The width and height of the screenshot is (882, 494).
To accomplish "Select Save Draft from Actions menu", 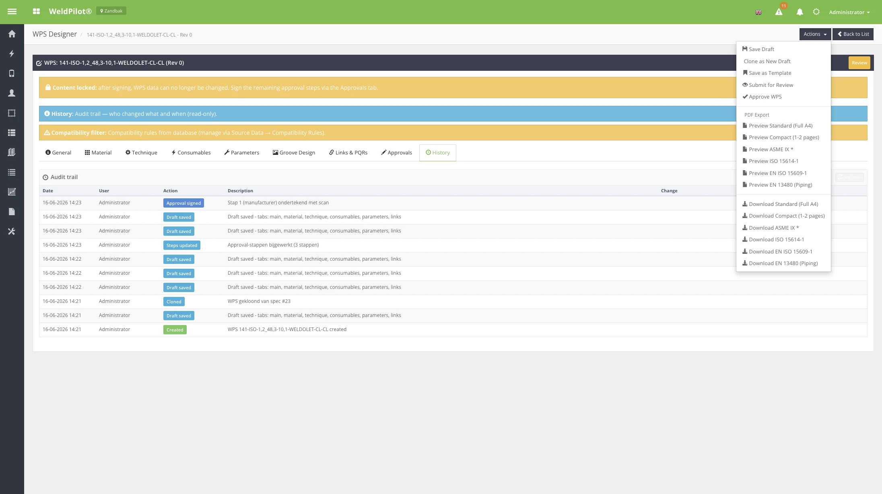I will 783,49.
